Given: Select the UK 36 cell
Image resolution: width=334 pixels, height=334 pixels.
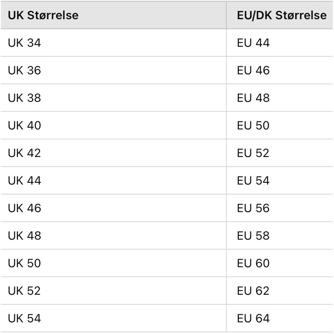Looking at the screenshot, I should point(113,70).
